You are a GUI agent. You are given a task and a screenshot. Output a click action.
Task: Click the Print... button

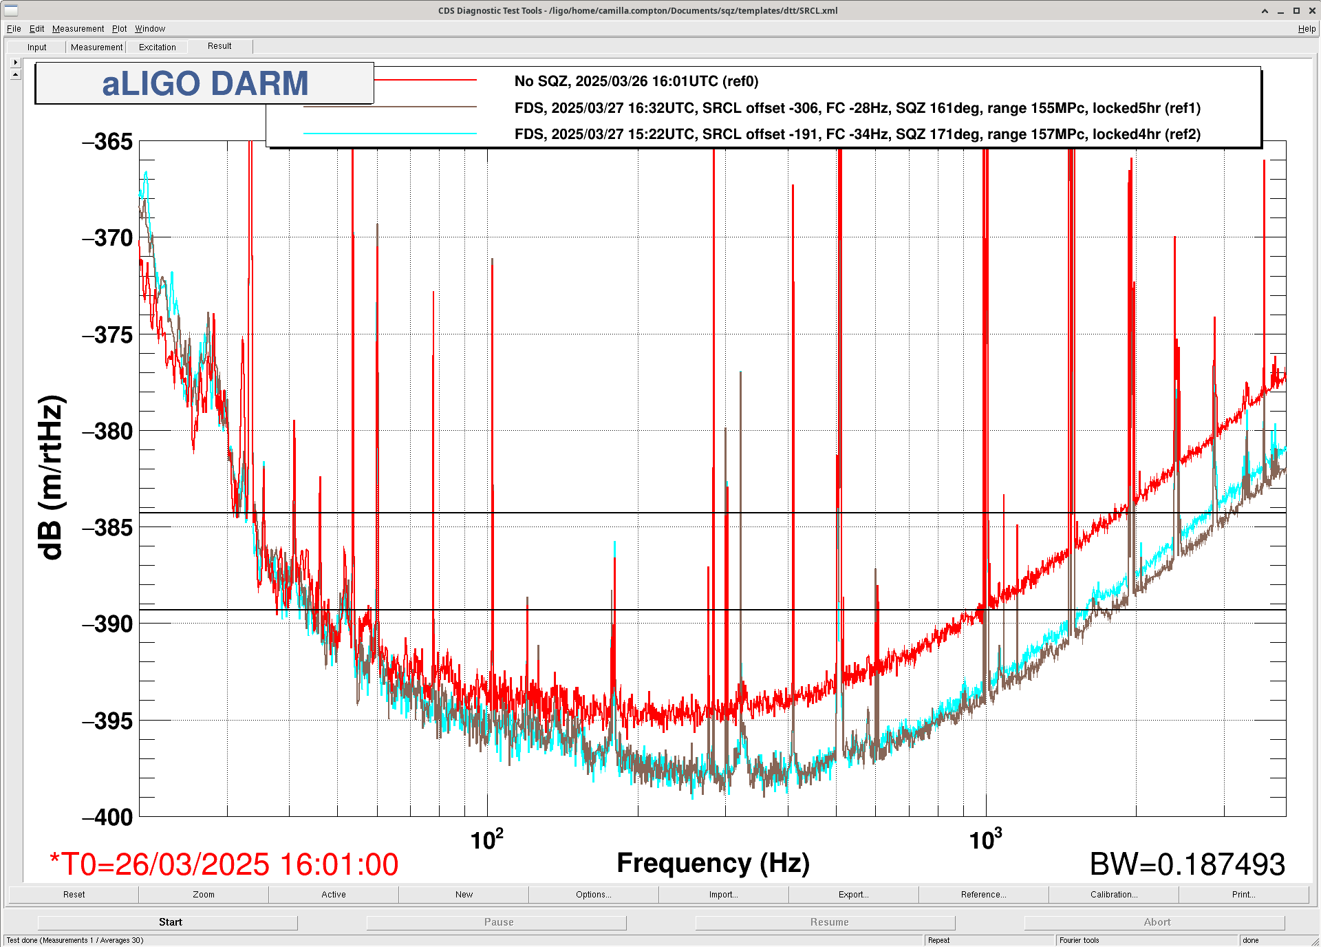point(1244,895)
